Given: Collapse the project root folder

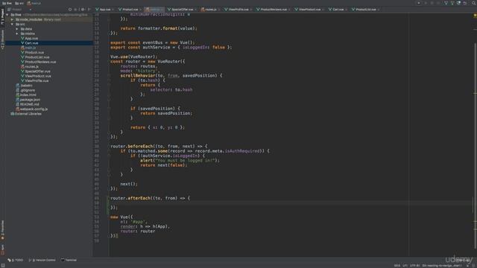Looking at the screenshot, I should [7, 15].
